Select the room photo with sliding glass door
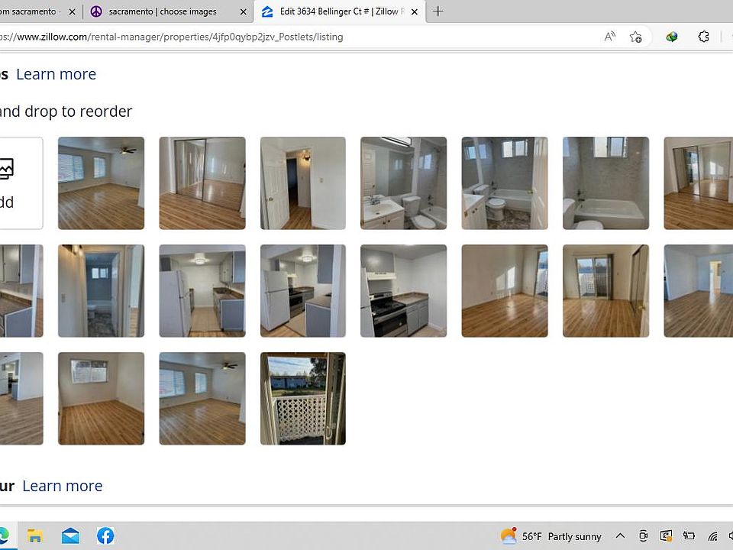This screenshot has height=550, width=733. (605, 291)
